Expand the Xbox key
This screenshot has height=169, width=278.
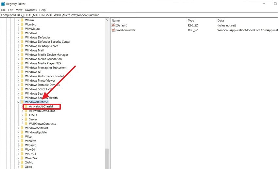18,167
